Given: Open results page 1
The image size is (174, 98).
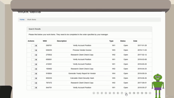Looking at the screenshot, I should point(98,93).
